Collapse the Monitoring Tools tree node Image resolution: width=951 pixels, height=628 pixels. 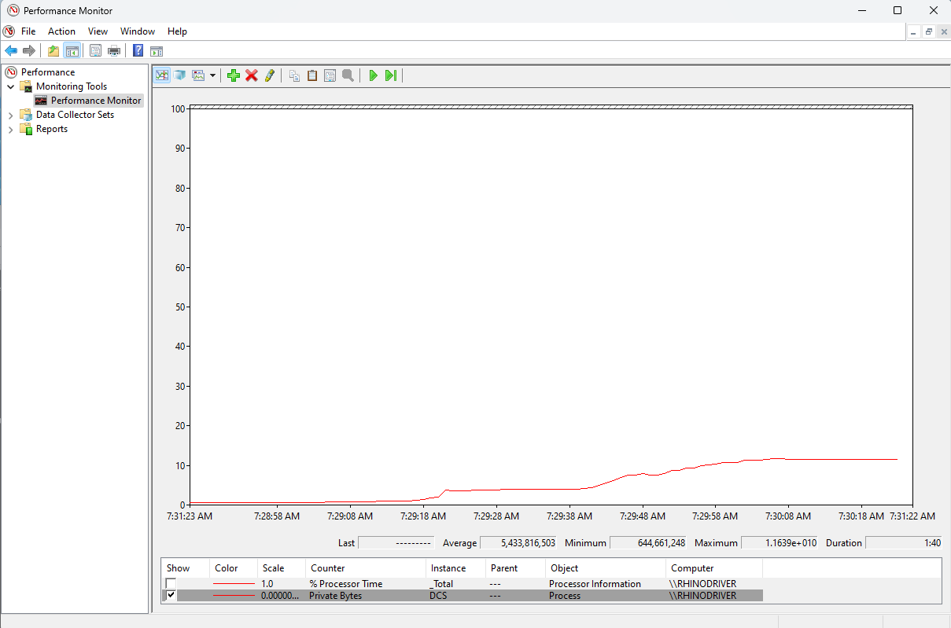pyautogui.click(x=10, y=86)
